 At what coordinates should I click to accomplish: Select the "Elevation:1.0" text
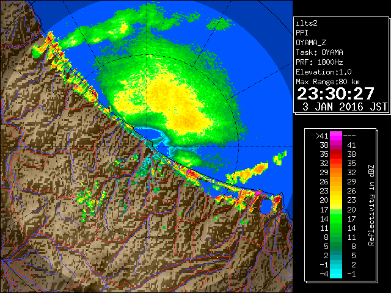324,72
